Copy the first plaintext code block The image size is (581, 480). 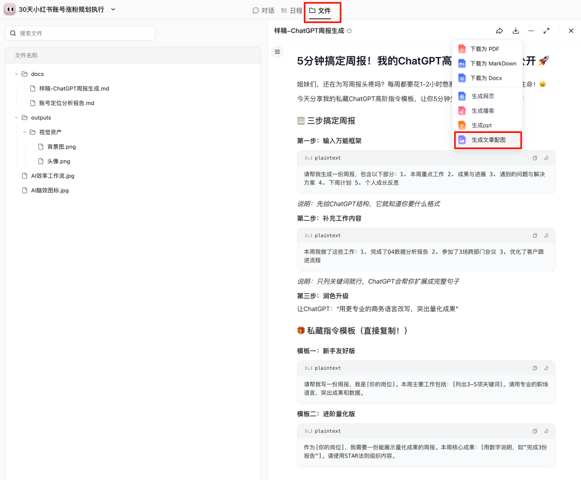pyautogui.click(x=535, y=158)
